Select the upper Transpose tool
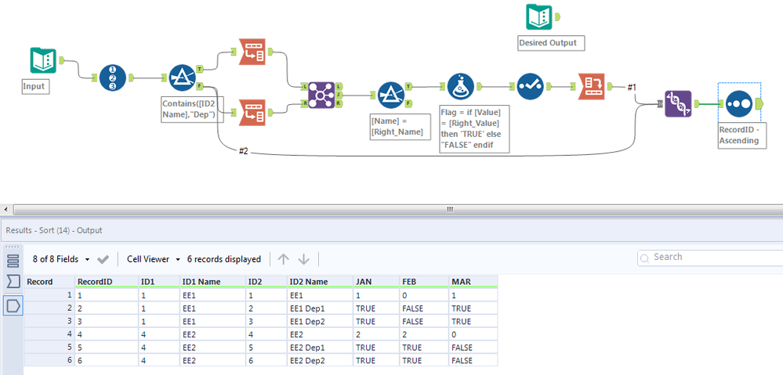Image resolution: width=783 pixels, height=375 pixels. pos(252,52)
